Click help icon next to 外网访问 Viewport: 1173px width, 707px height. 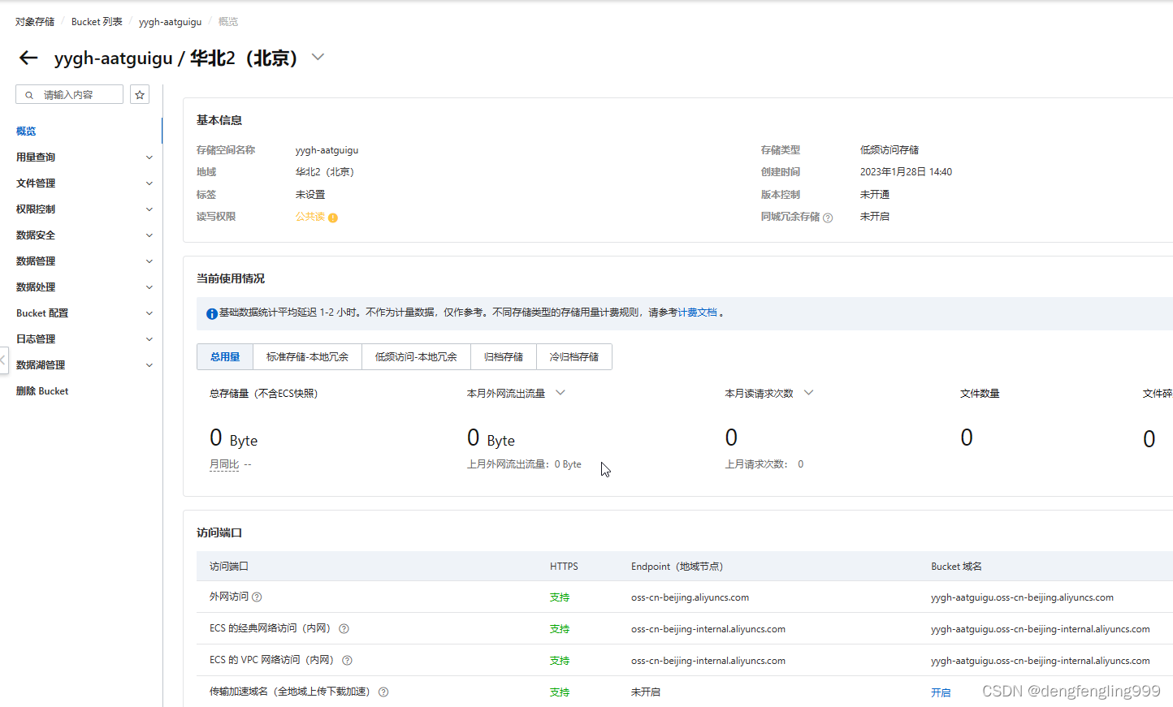(257, 597)
